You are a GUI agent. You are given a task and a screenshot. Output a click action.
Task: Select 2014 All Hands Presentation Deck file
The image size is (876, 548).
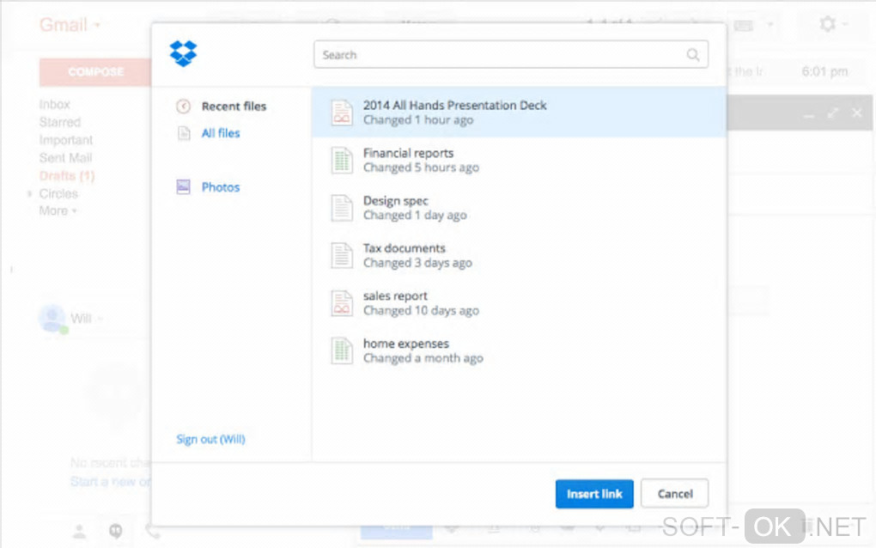pos(519,113)
